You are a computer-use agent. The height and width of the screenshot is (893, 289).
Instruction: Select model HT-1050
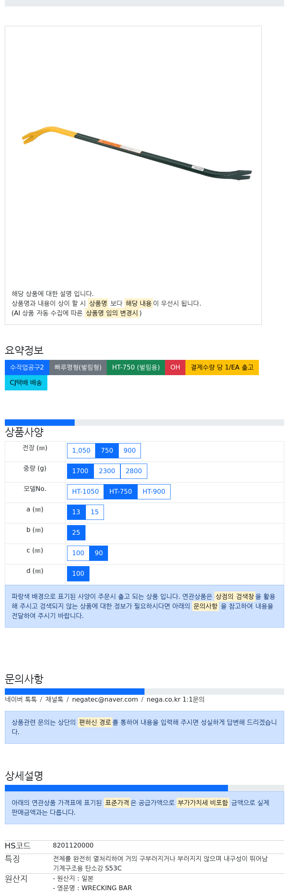[85, 492]
